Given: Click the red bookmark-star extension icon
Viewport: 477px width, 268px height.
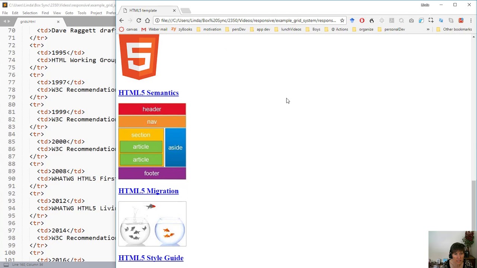Looking at the screenshot, I should pos(461,20).
